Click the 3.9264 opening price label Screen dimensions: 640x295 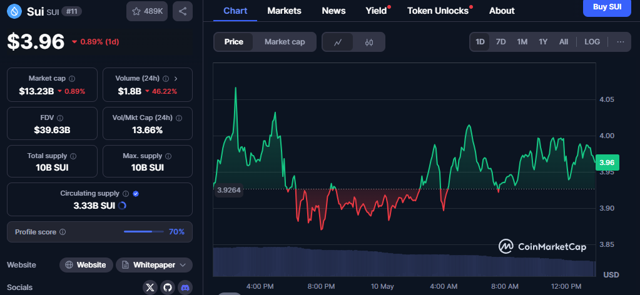[x=229, y=190]
